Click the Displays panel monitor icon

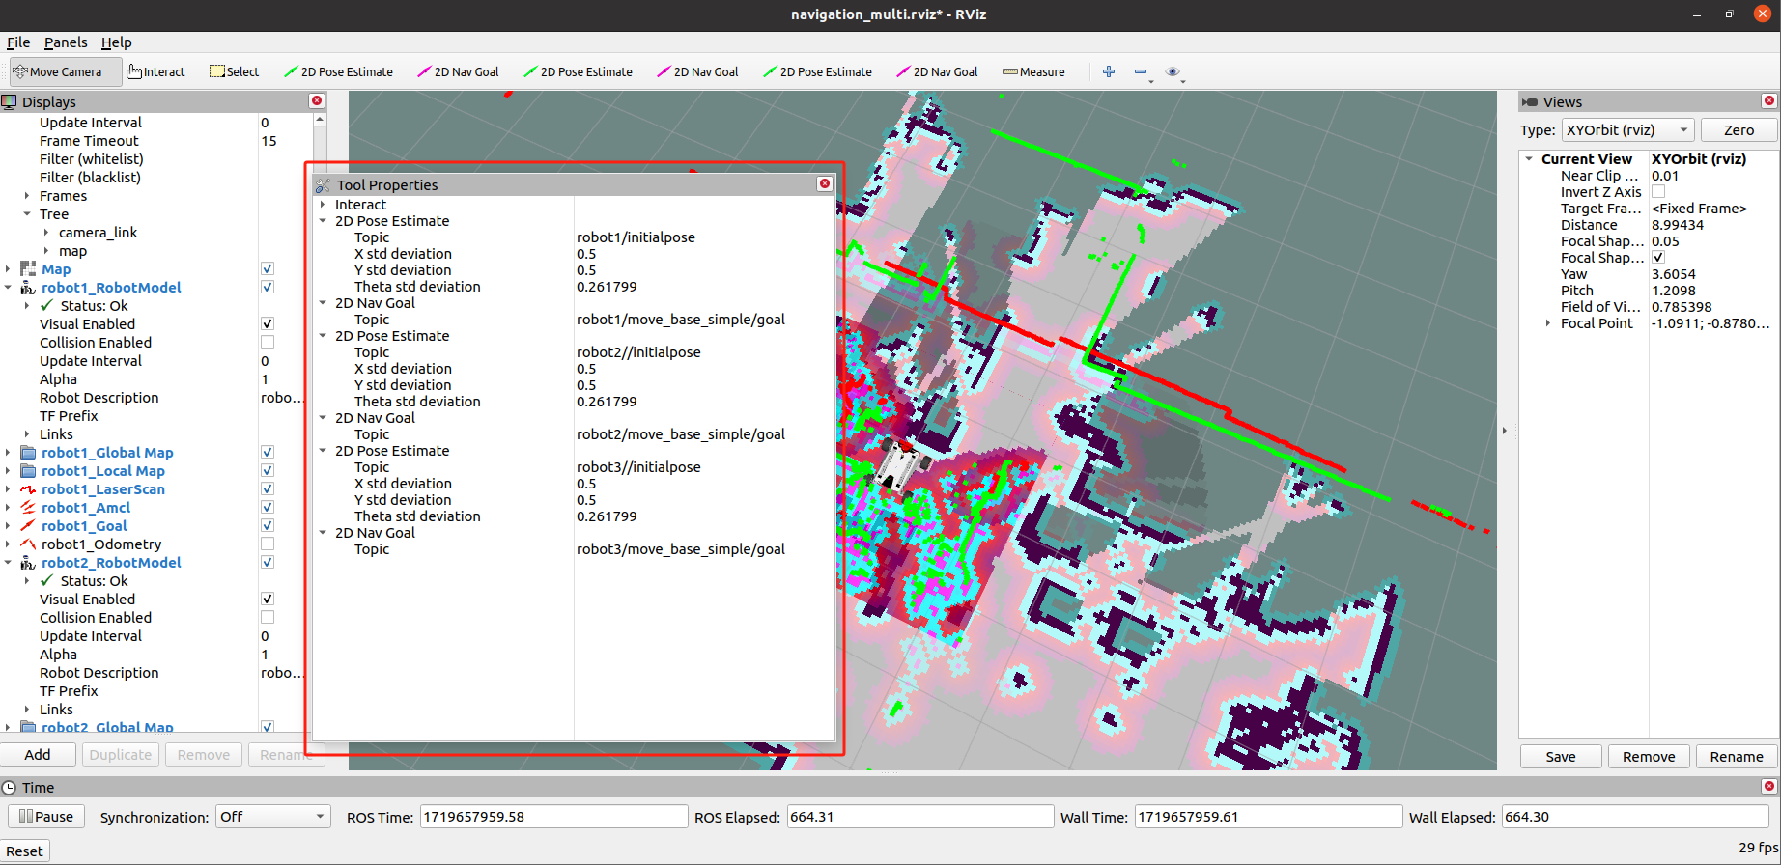[9, 101]
